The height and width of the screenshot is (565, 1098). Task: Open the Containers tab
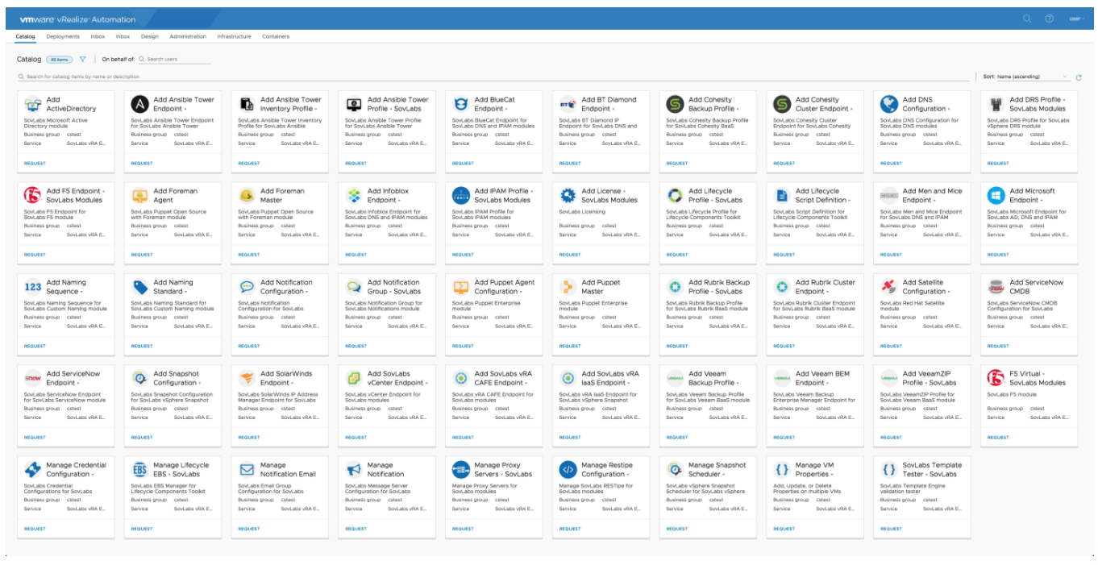[276, 36]
